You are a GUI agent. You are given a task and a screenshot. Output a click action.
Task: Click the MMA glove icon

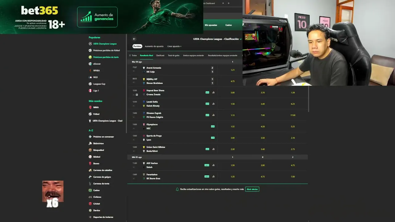click(90, 107)
